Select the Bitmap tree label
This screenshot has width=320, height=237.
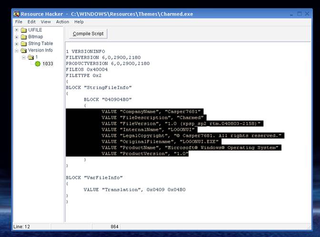click(x=36, y=37)
